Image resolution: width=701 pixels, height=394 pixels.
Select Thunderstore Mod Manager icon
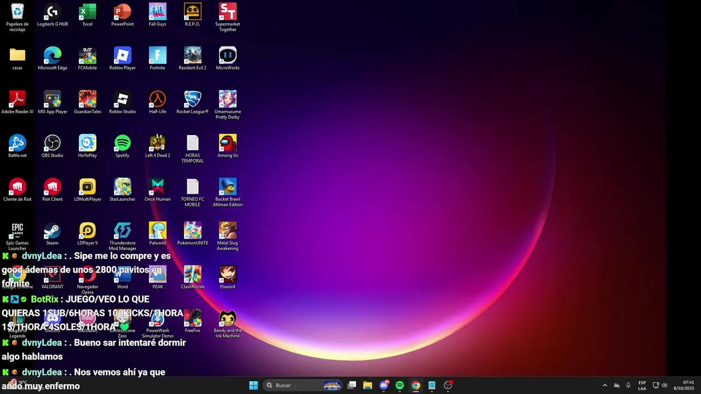(x=123, y=236)
